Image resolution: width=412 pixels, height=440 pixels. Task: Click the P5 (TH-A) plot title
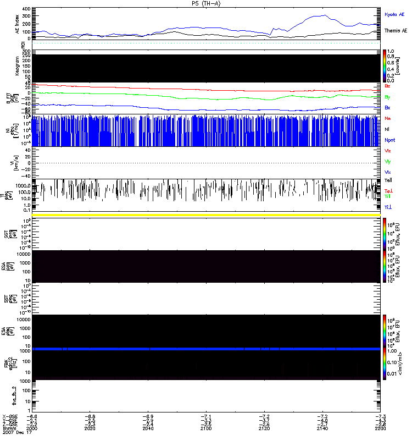(206, 3)
